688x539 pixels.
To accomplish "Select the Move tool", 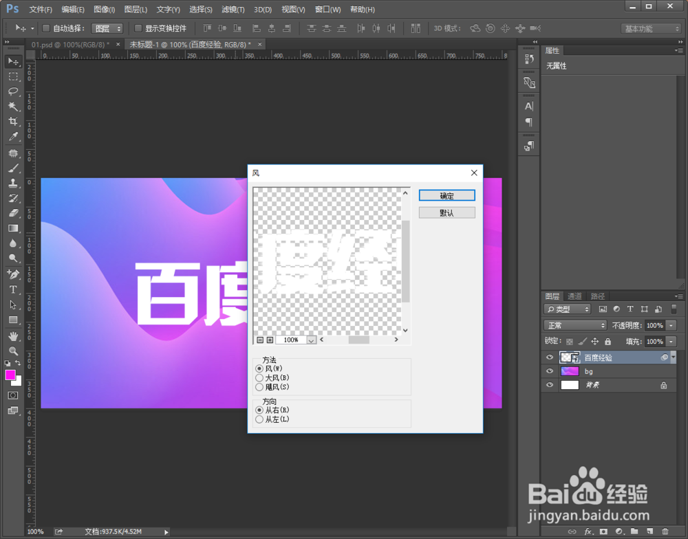I will pyautogui.click(x=13, y=62).
